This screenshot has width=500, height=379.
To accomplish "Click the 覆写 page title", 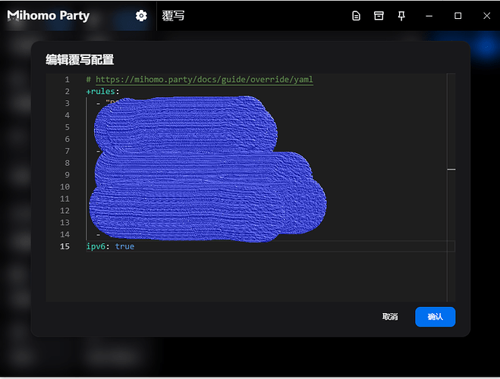I will [173, 16].
